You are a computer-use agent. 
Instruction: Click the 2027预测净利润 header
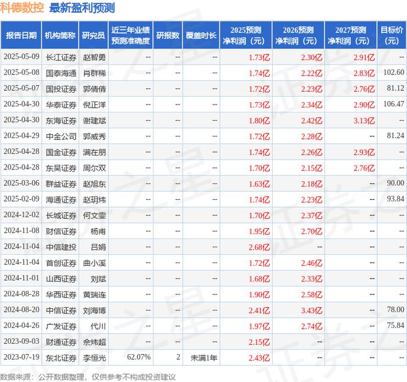tap(351, 35)
